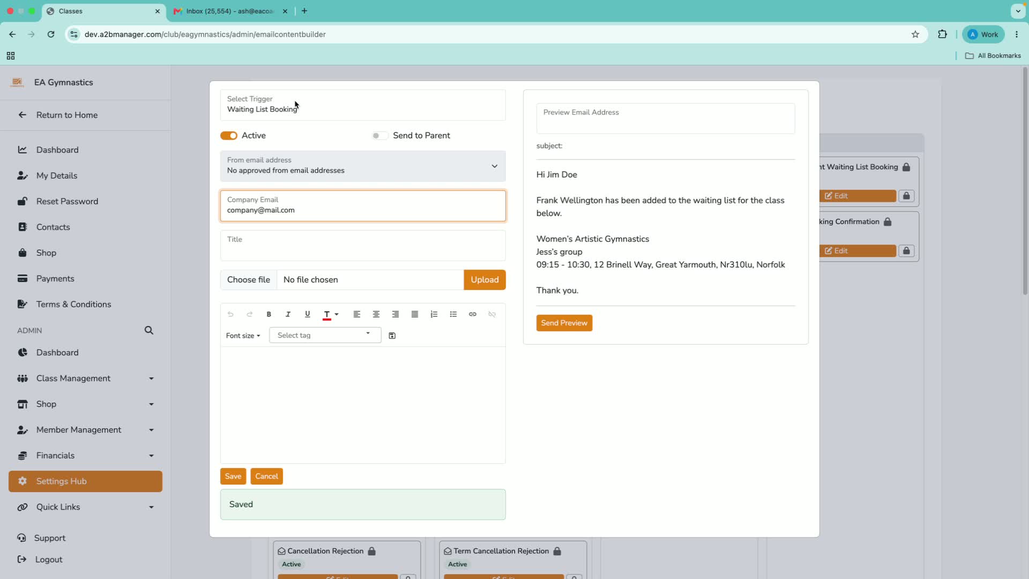Switch to the Gmail Inbox tab
The image size is (1029, 579).
point(229,11)
